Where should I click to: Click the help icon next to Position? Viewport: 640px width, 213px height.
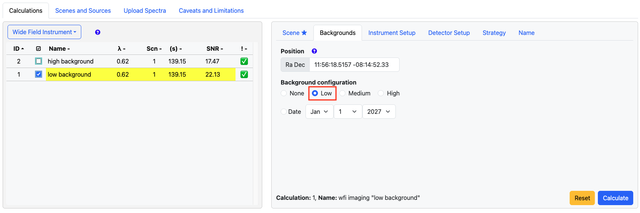[x=314, y=51]
